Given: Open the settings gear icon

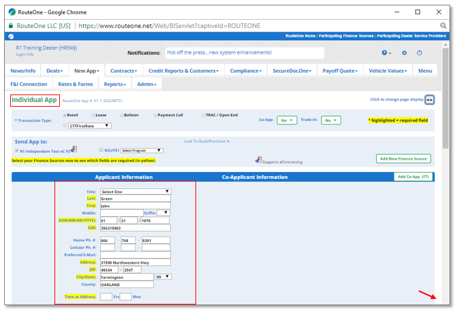Looking at the screenshot, I should [x=404, y=52].
